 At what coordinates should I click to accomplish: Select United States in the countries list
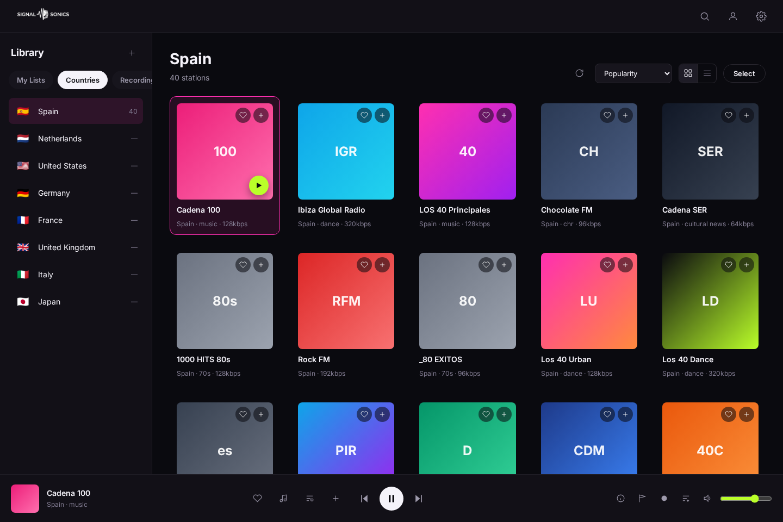(x=76, y=166)
